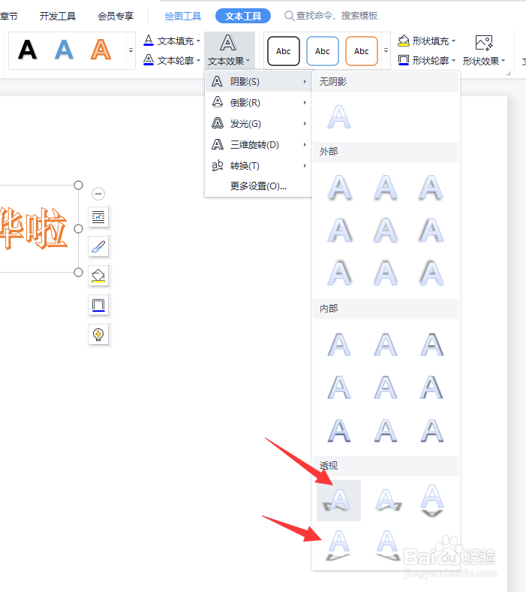The width and height of the screenshot is (526, 592).
Task: Open the layout options floating button
Action: point(98,217)
